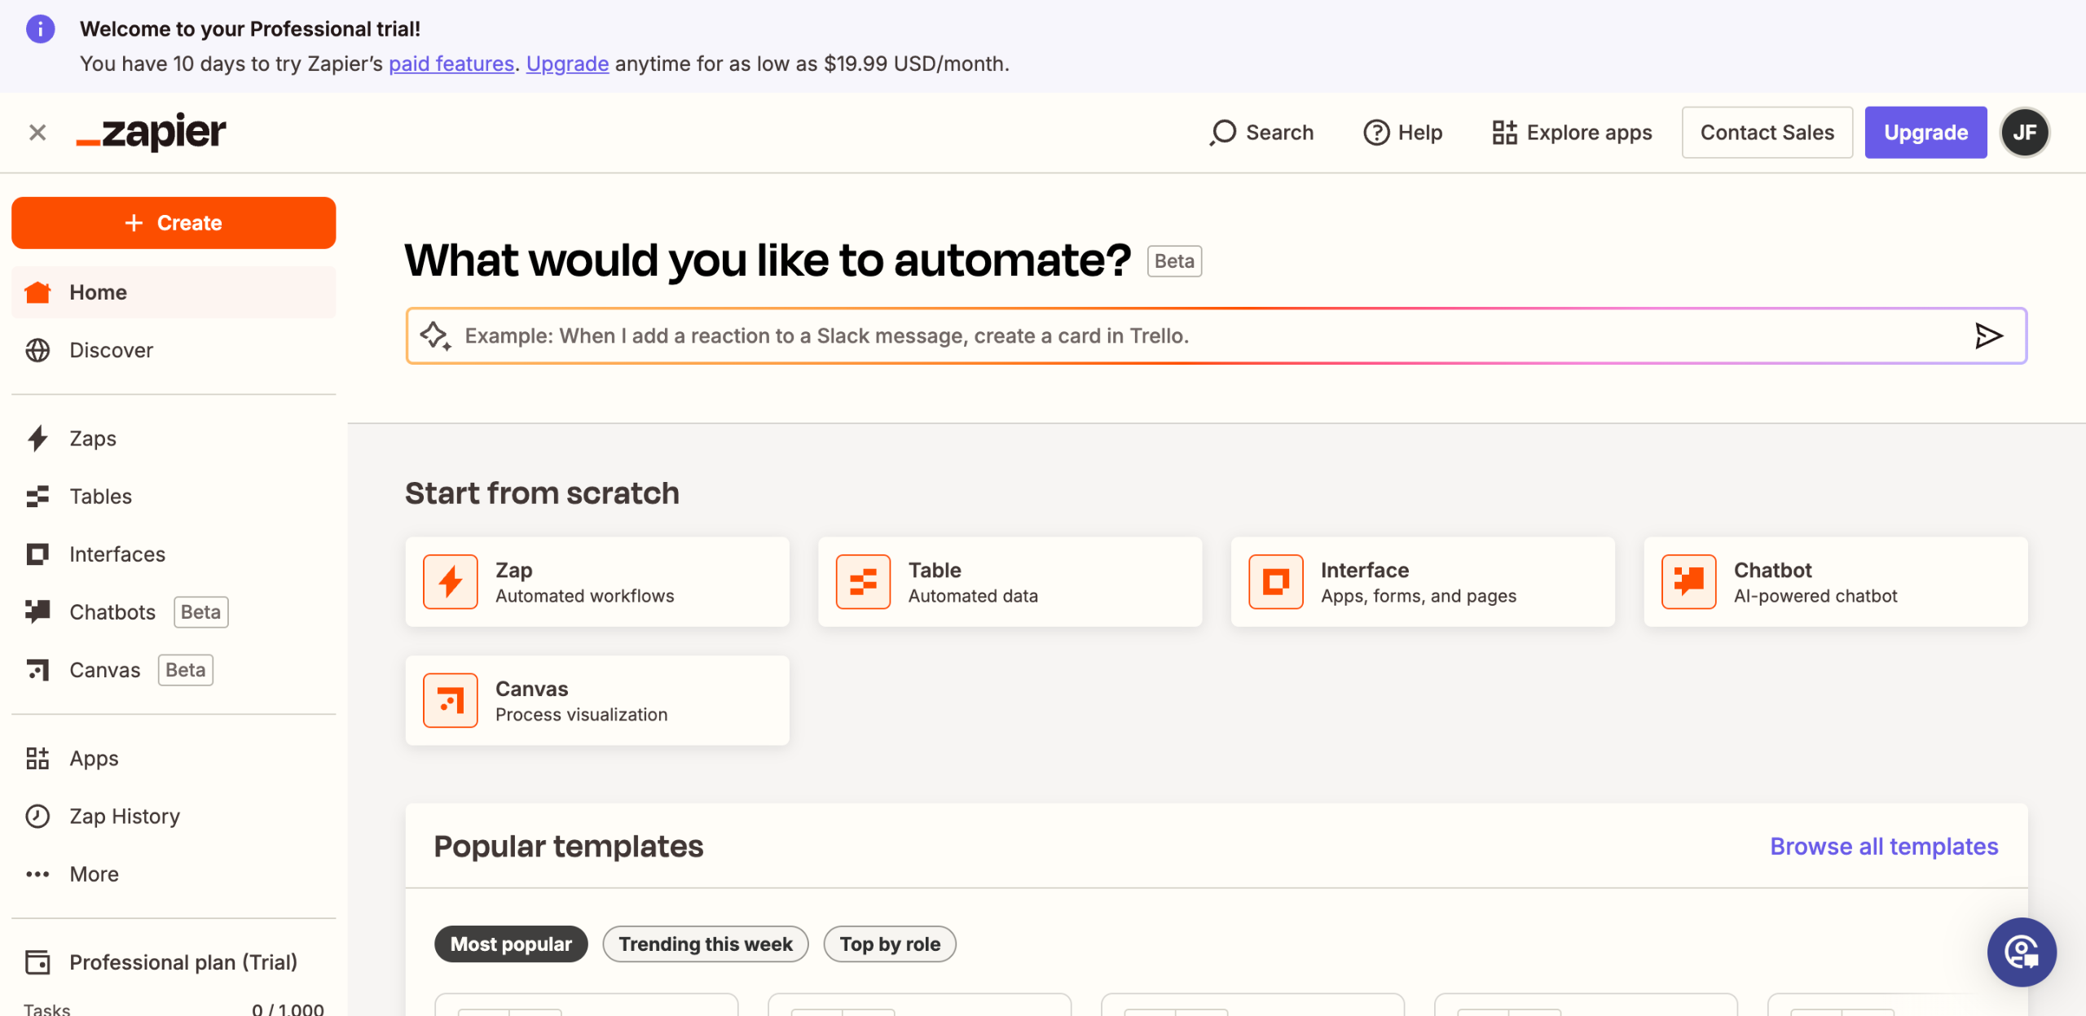Switch to Top by role templates
The height and width of the screenshot is (1016, 2086).
coord(889,944)
